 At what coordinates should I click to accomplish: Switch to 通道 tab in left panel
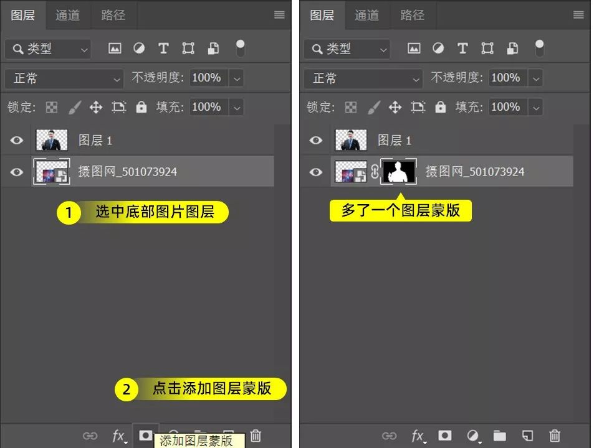pyautogui.click(x=68, y=15)
